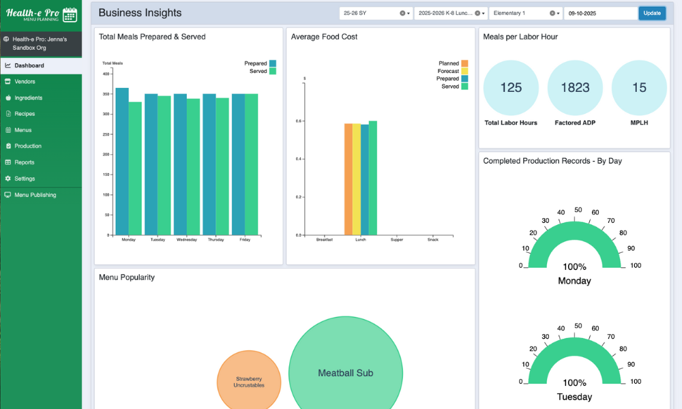Open the 2025-2026 K-8 Lunch menu dropdown
Image resolution: width=682 pixels, height=409 pixels.
tap(484, 13)
